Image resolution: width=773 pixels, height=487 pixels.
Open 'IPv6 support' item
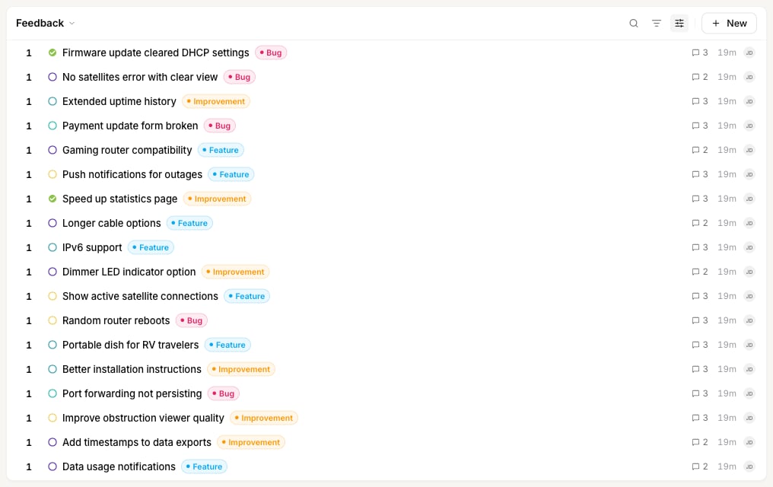(92, 247)
